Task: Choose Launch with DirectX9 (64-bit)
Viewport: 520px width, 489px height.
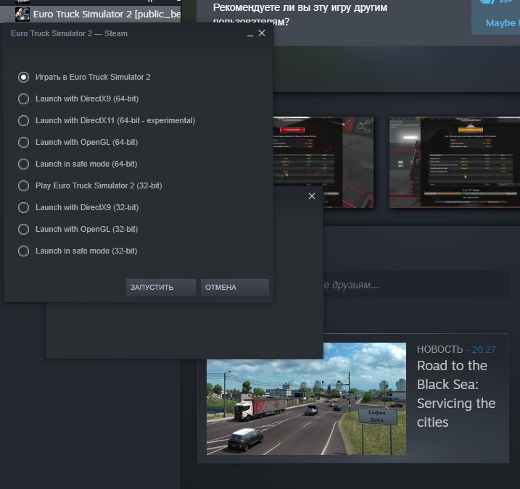Action: coord(24,99)
